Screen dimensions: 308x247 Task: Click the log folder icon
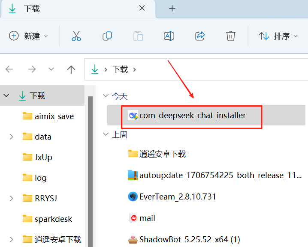pos(27,177)
